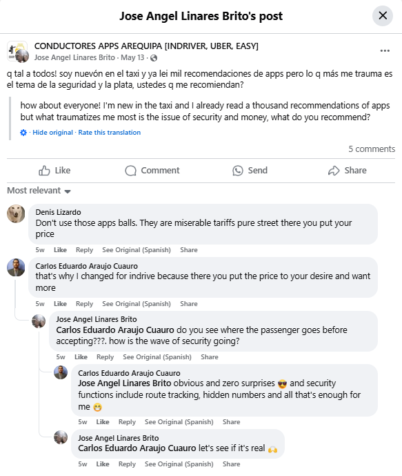Viewport: 402px width, 476px height.
Task: Open Denis Lizardo's profile picture
Action: (16, 213)
